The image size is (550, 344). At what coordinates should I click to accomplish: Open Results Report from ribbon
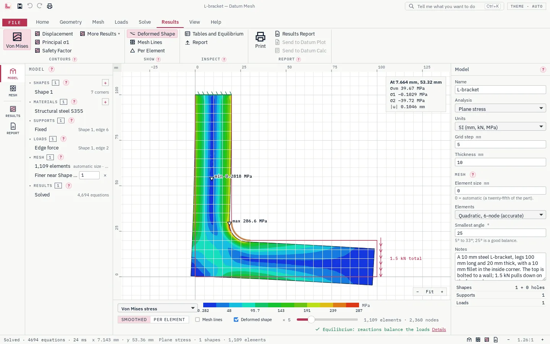(x=295, y=34)
